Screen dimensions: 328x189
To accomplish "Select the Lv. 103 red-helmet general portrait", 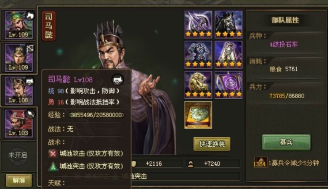I will tap(19, 124).
